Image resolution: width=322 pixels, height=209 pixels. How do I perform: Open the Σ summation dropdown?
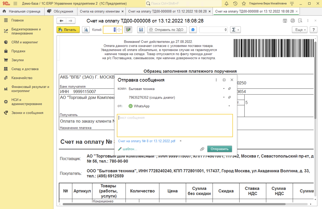pos(235,30)
